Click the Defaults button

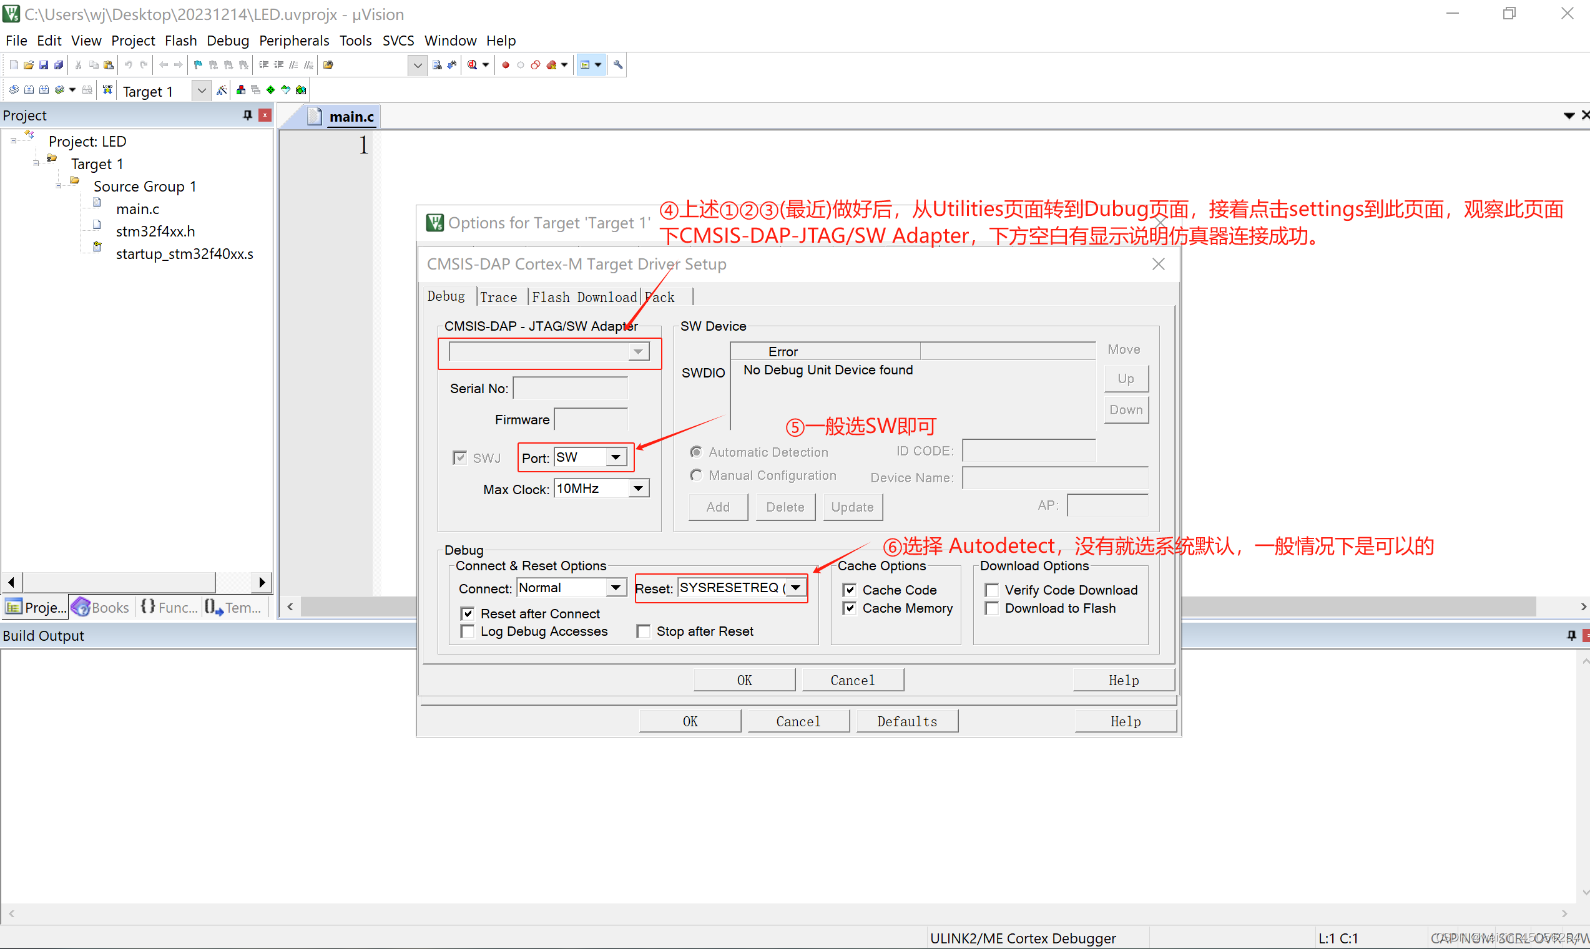coord(906,721)
